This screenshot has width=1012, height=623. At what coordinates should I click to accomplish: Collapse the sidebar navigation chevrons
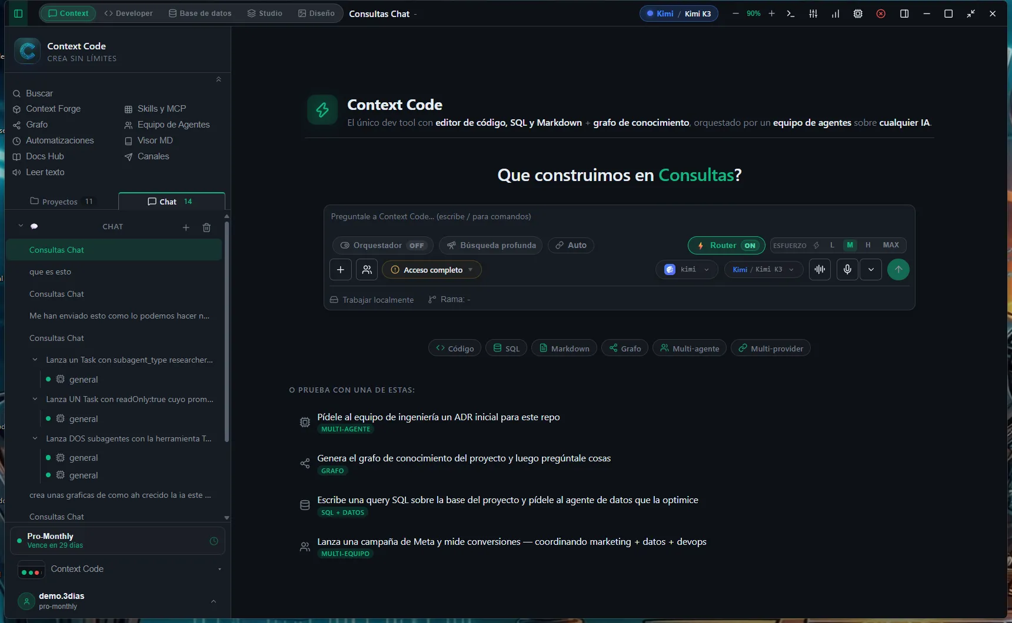[218, 79]
